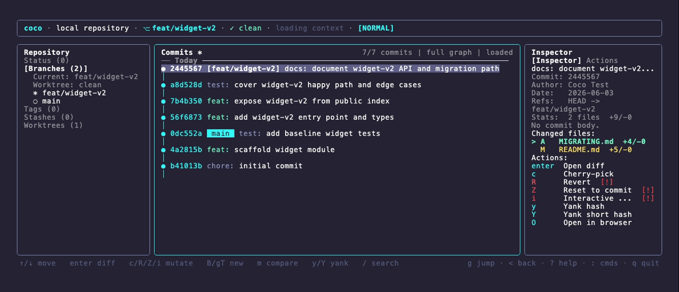Select feat/widget-v2 branch in Repository tree
This screenshot has width=679, height=292.
coord(69,93)
